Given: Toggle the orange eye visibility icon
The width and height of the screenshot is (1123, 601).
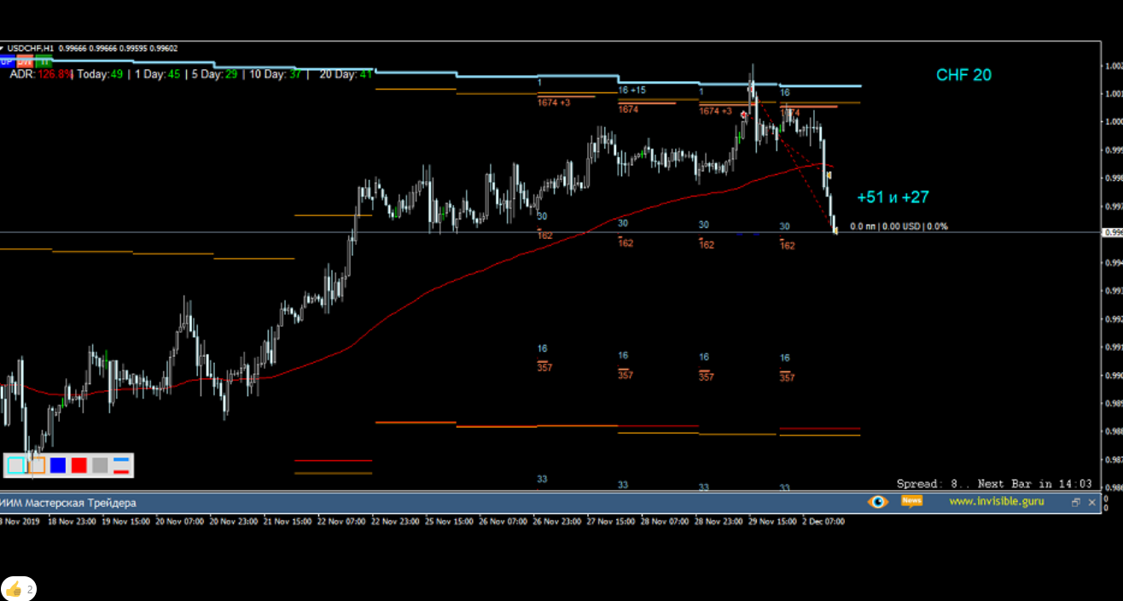Looking at the screenshot, I should pyautogui.click(x=877, y=502).
